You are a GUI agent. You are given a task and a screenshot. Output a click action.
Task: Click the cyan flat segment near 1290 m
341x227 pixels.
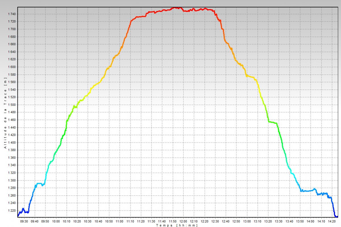click(39, 184)
